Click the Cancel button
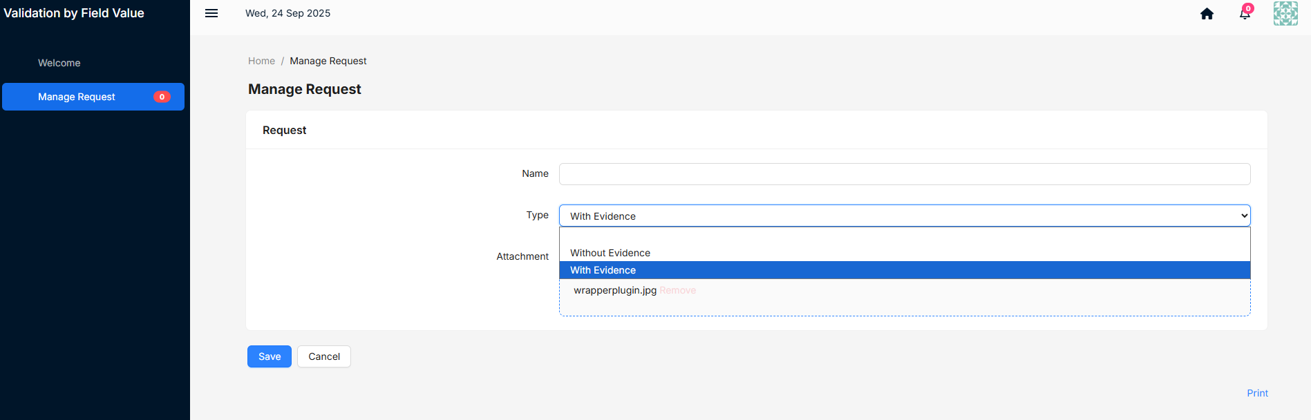The width and height of the screenshot is (1311, 420). click(324, 356)
